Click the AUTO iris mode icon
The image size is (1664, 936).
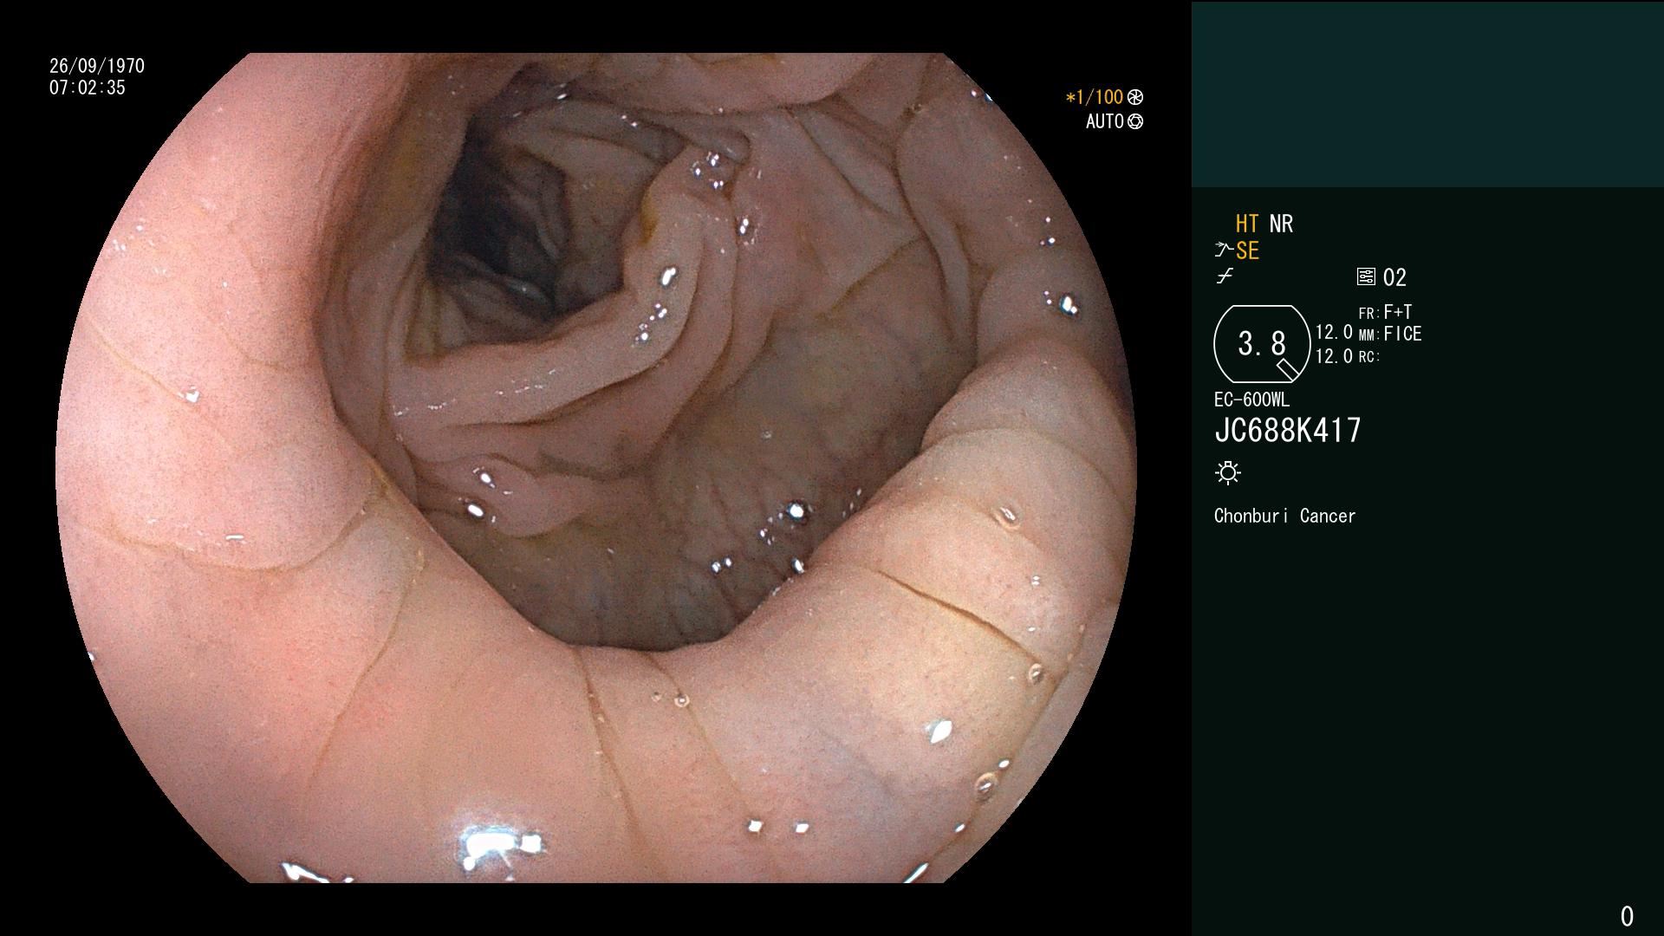coord(1135,122)
